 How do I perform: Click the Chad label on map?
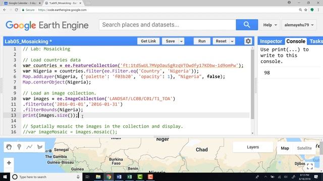pyautogui.click(x=202, y=150)
